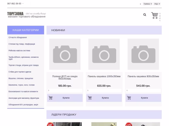The image size is (169, 126).
Task: Focus quantity field for Панель-зашивка 800x350мм
Action: (x=143, y=90)
